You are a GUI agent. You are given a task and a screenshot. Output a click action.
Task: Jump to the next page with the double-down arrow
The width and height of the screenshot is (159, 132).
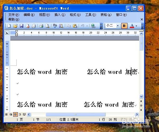(x=141, y=110)
